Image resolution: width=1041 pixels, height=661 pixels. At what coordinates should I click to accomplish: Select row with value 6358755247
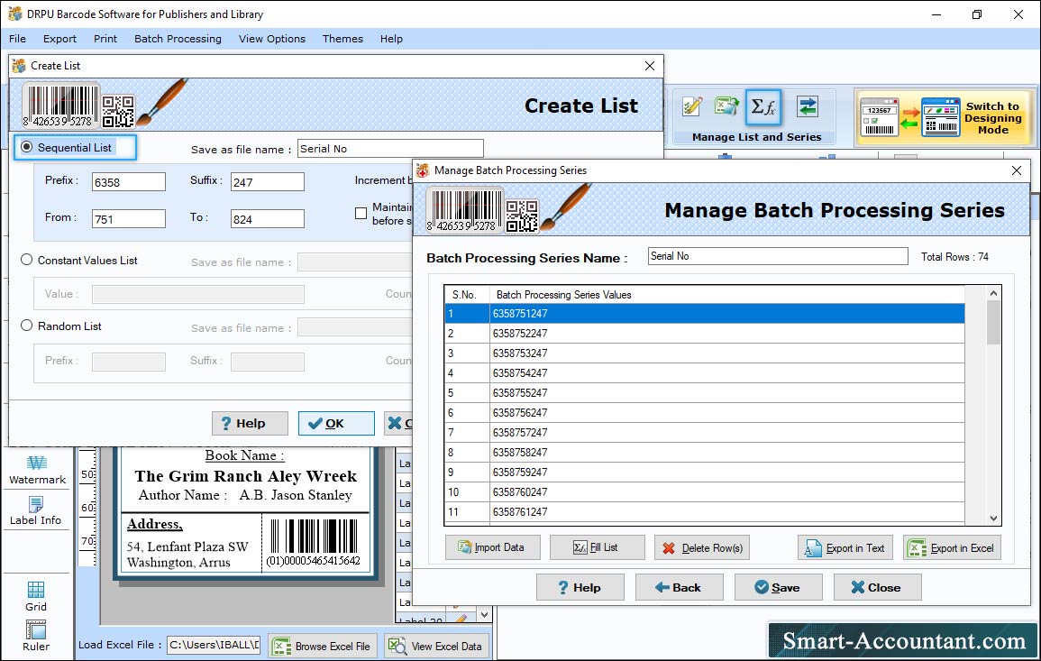tap(705, 393)
